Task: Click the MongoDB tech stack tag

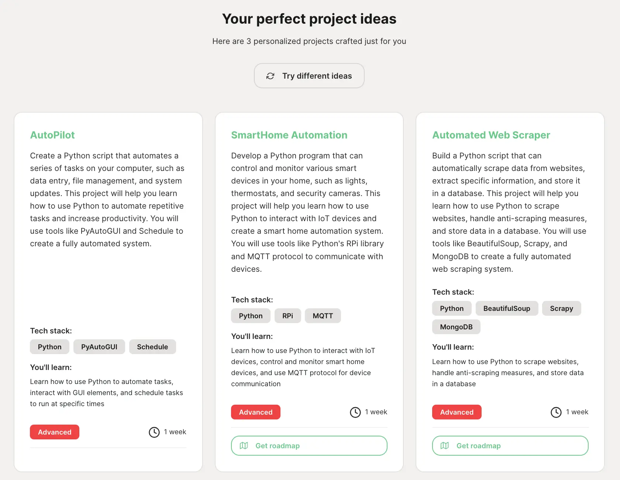Action: pos(456,327)
